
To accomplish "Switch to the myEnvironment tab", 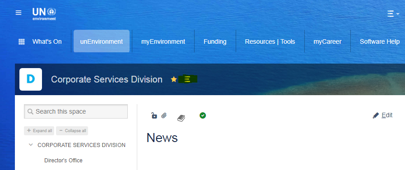I will [x=163, y=41].
